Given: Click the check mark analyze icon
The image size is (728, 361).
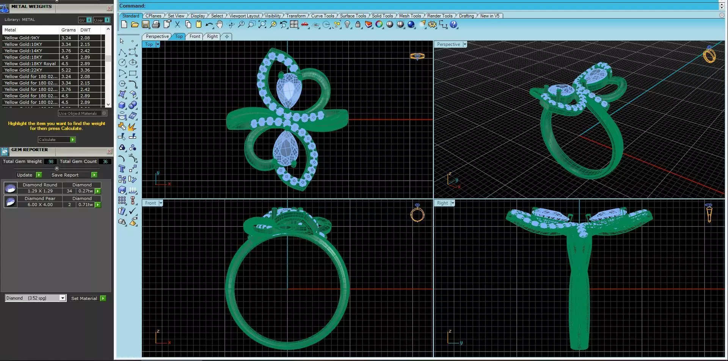Looking at the screenshot, I should tap(133, 211).
